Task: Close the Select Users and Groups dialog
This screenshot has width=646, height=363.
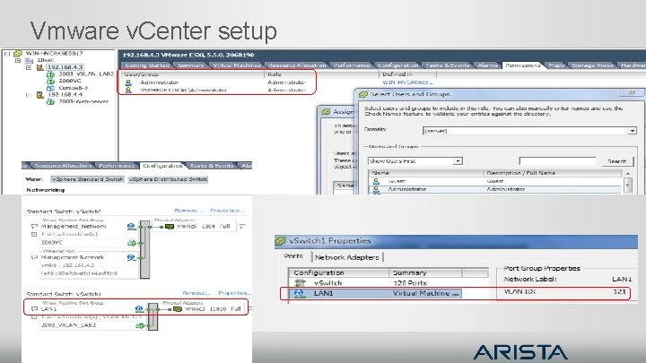Action: (x=633, y=93)
